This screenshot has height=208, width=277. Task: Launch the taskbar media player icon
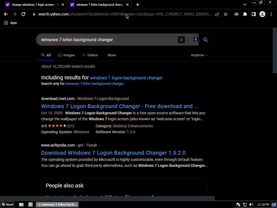pyautogui.click(x=30, y=205)
